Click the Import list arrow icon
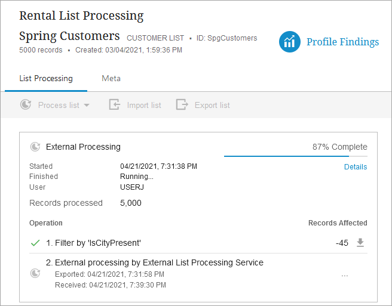 tap(115, 105)
